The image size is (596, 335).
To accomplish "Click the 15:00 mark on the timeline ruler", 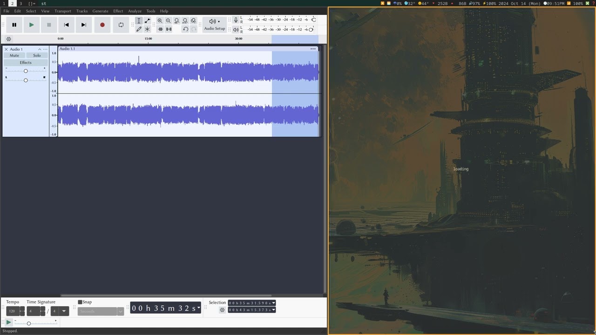I will pyautogui.click(x=148, y=39).
